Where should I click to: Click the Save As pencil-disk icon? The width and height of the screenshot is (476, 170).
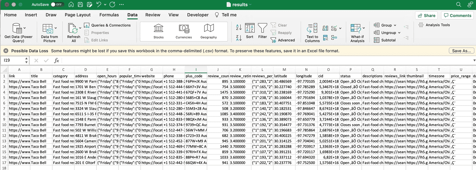(89, 5)
